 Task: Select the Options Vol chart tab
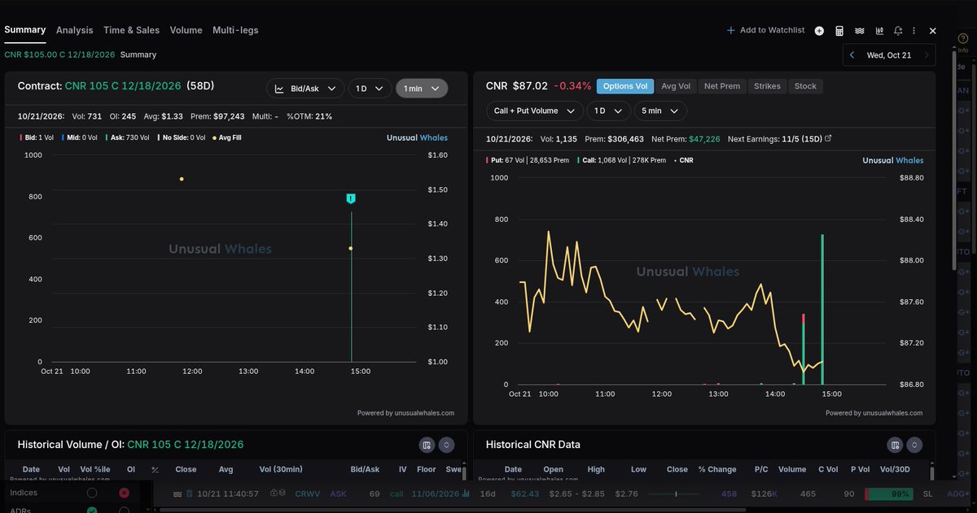[x=625, y=86]
